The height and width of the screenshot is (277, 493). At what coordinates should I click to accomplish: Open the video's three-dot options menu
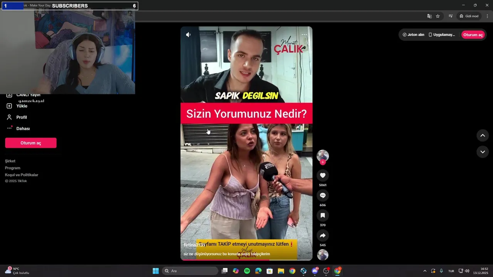click(x=304, y=35)
